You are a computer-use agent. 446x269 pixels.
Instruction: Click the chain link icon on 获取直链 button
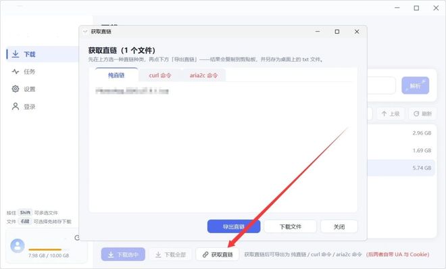205,255
